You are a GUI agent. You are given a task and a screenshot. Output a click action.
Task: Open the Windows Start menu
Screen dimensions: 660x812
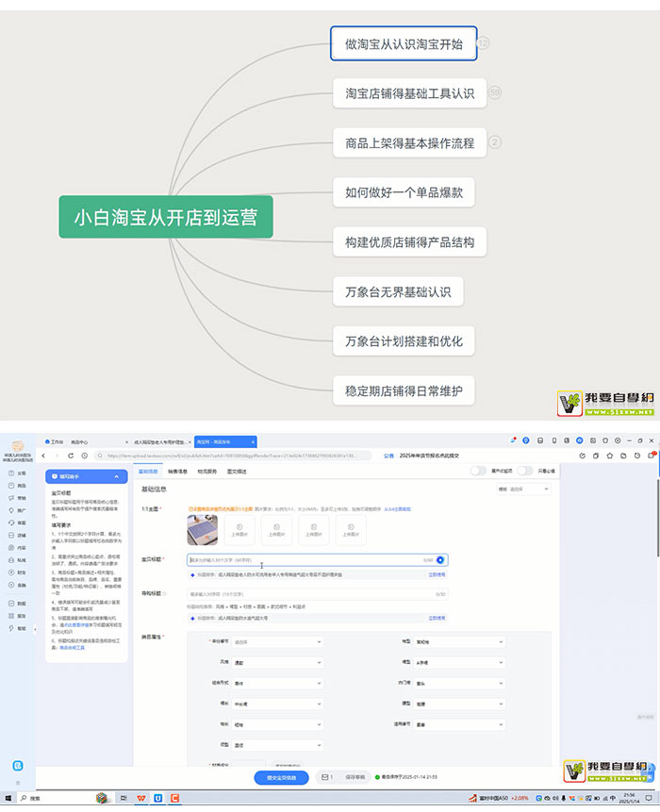pos(8,798)
